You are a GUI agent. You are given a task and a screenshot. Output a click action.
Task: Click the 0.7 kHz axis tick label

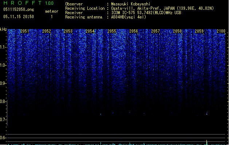[3, 120]
